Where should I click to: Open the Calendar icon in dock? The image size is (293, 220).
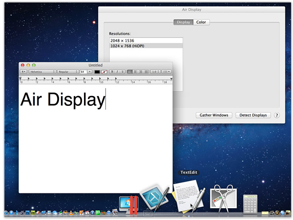(87, 213)
